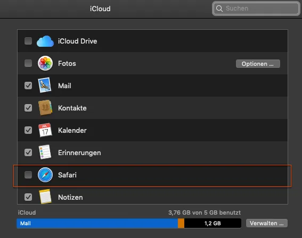The image size is (302, 238).
Task: Select the iCloud Drive label
Action: pyautogui.click(x=77, y=41)
